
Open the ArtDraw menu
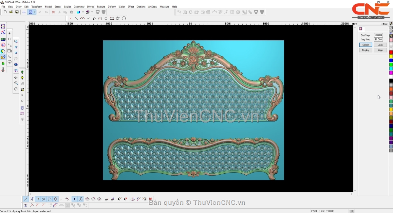152,7
